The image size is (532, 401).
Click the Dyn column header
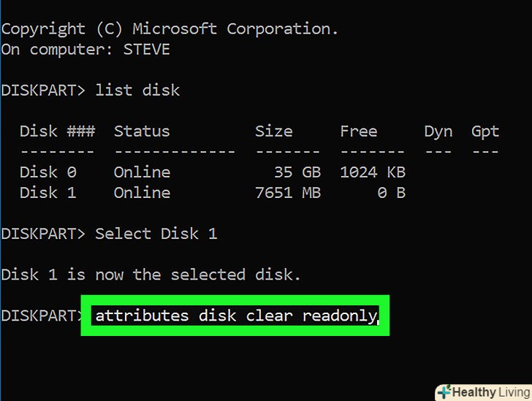(x=438, y=131)
